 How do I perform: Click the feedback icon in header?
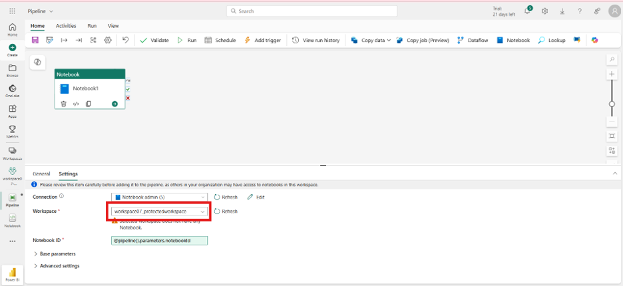point(597,11)
